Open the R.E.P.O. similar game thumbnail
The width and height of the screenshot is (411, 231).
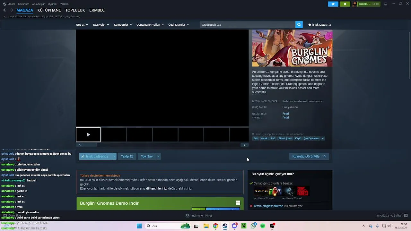click(x=267, y=192)
